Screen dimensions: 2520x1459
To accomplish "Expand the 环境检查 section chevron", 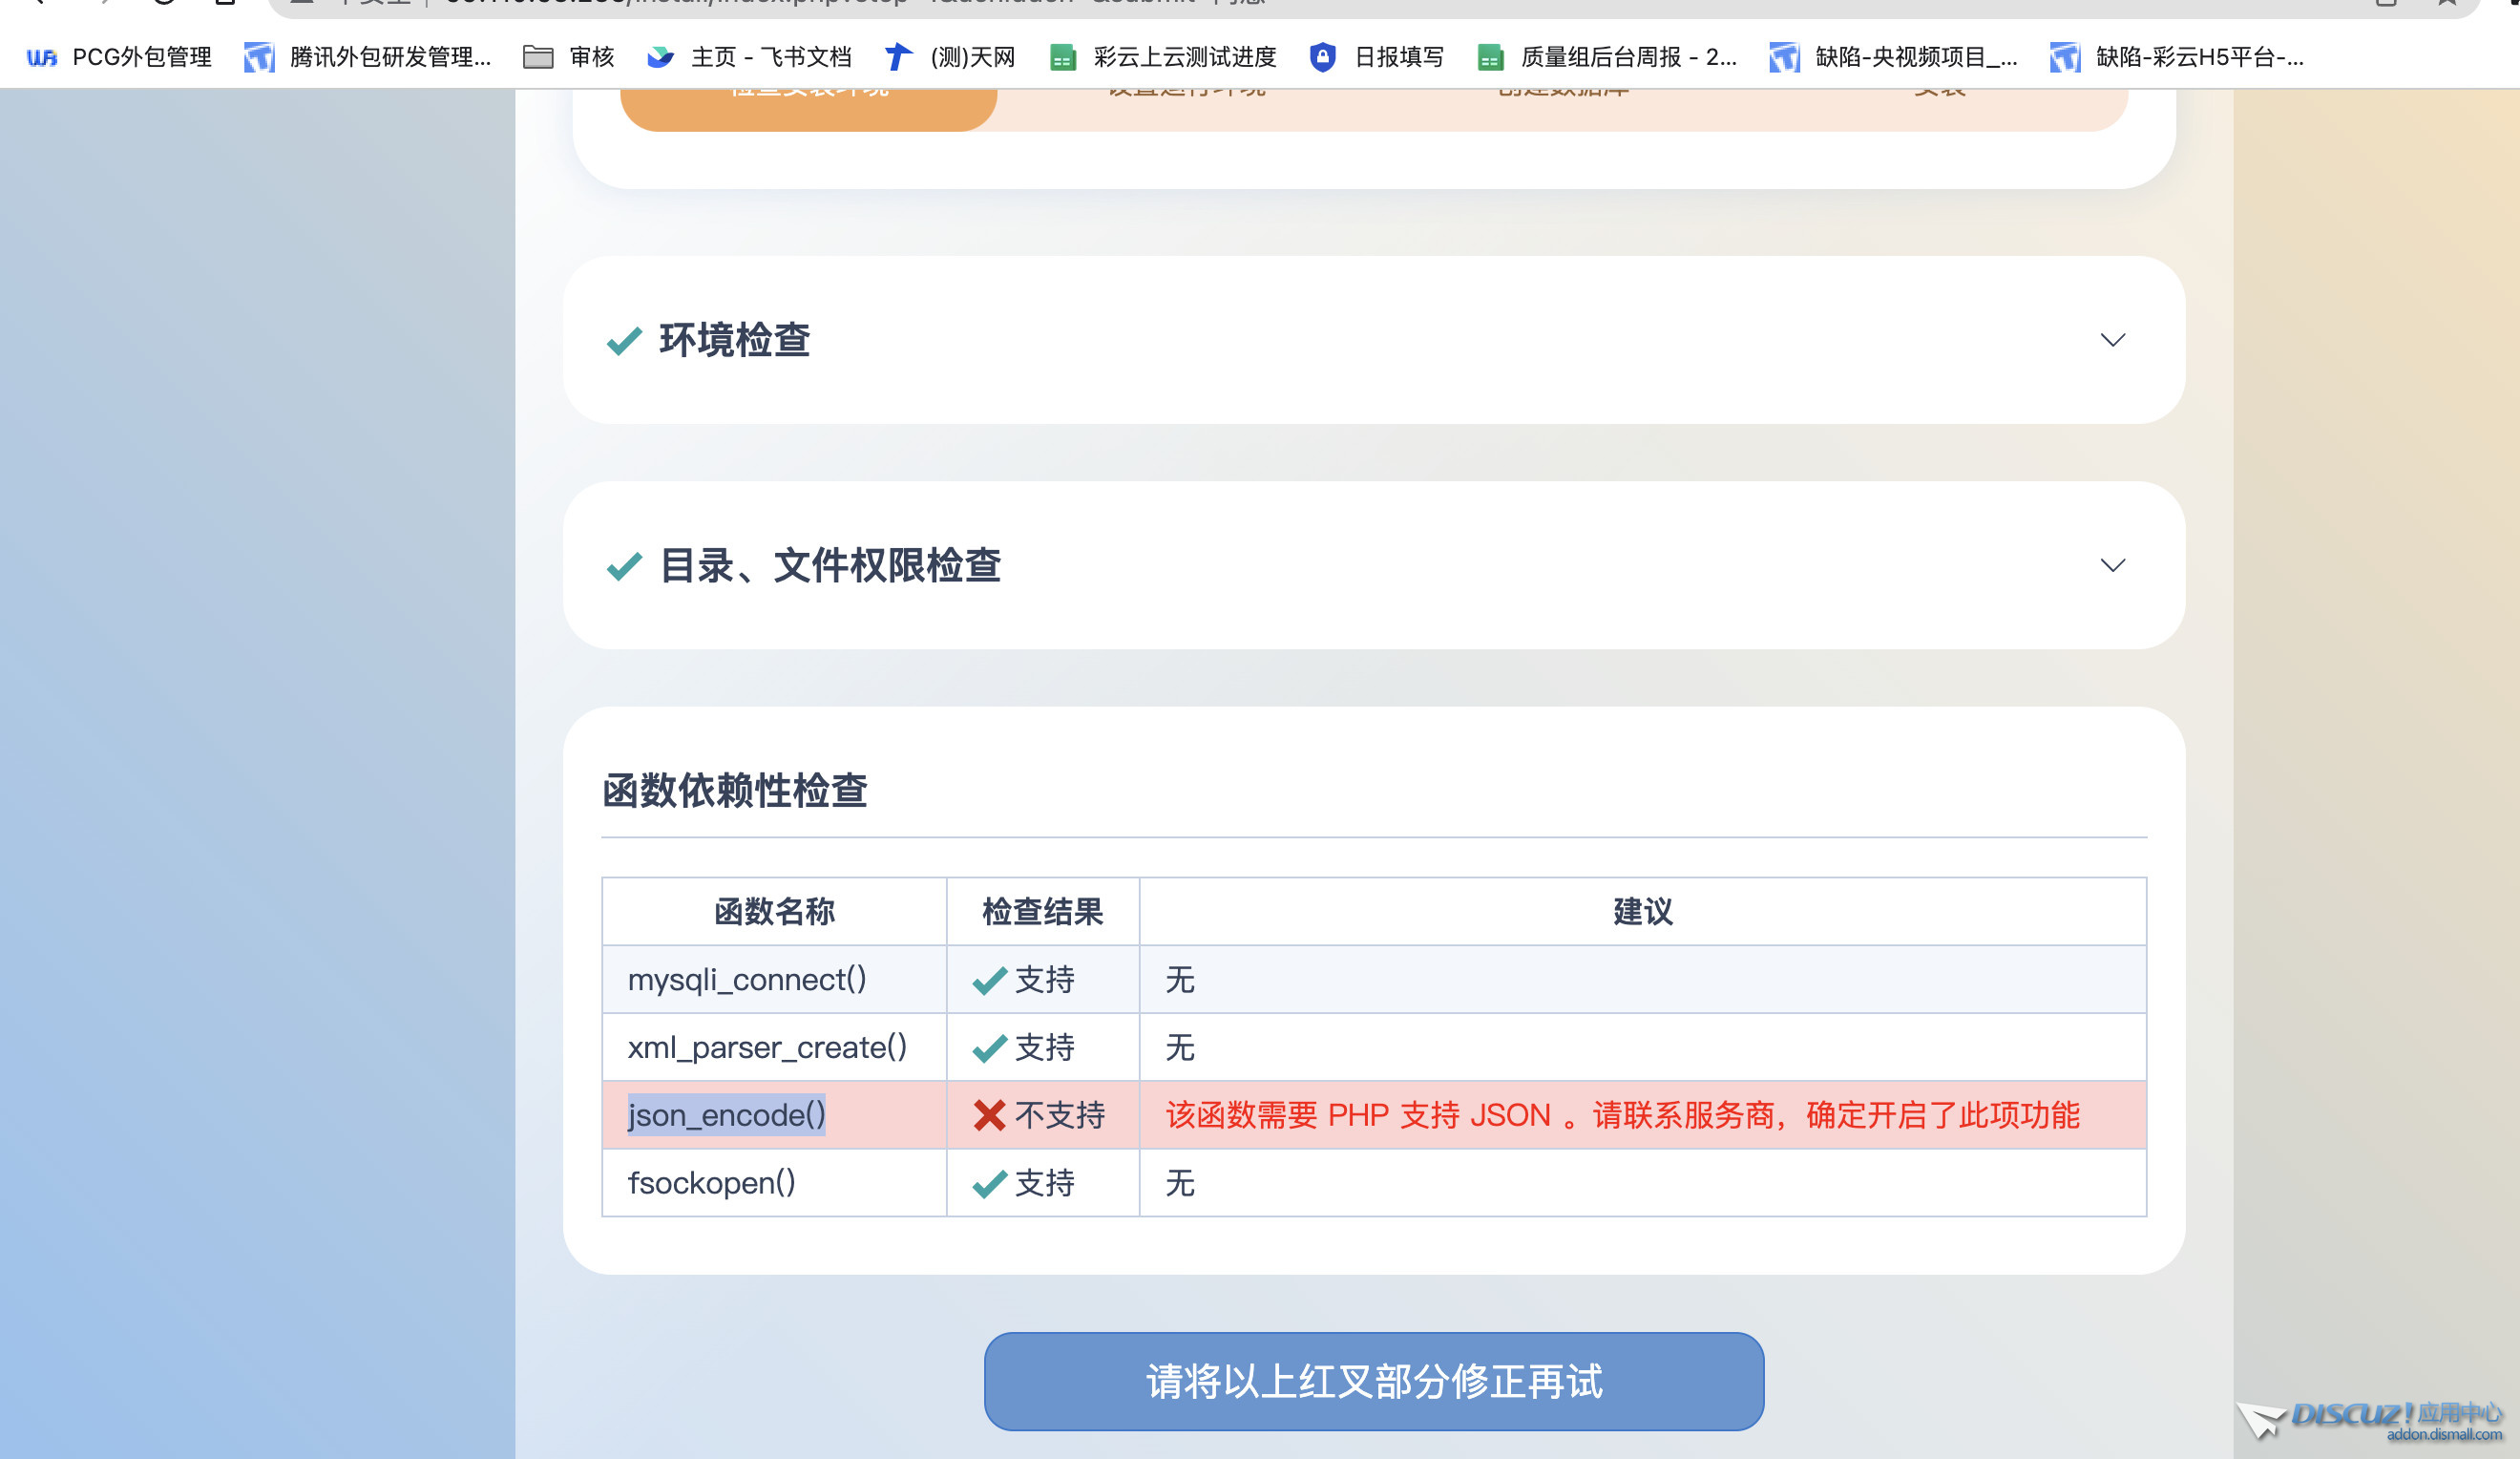I will [x=2112, y=340].
